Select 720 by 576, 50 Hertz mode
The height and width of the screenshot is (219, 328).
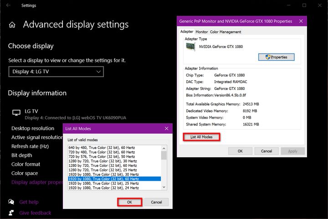(114, 156)
